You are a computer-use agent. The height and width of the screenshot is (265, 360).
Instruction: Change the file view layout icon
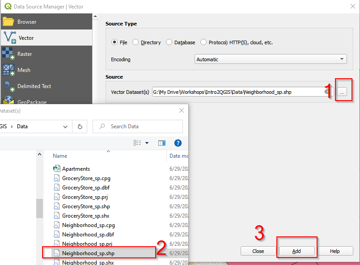137,143
